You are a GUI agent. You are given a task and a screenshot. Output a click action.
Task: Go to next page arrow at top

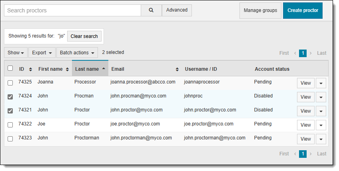tap(311, 53)
